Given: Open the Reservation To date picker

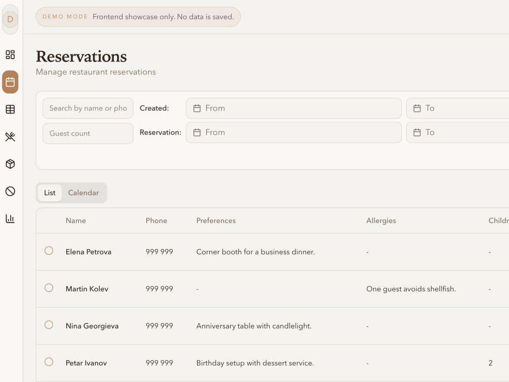Looking at the screenshot, I should [458, 132].
